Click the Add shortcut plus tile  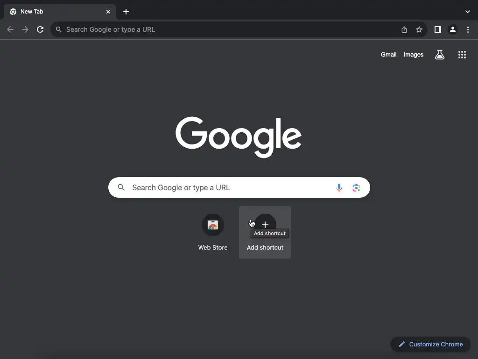pyautogui.click(x=265, y=232)
